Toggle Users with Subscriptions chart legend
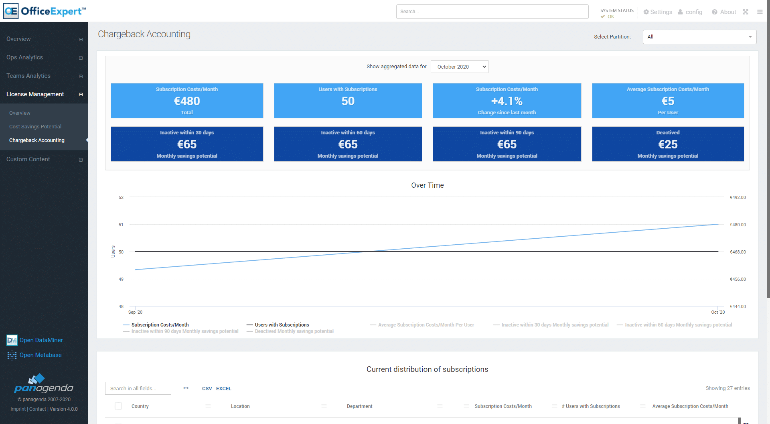The image size is (770, 424). (x=282, y=325)
